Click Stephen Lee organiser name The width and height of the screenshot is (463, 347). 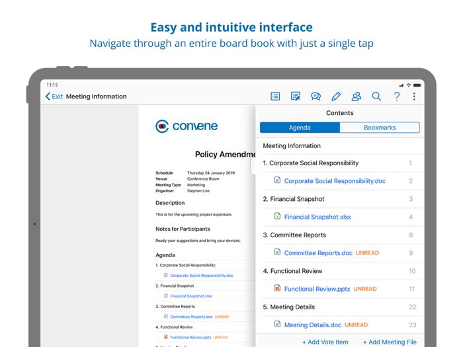(198, 191)
